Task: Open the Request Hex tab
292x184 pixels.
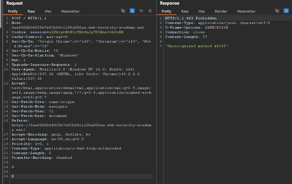Action: [x=48, y=11]
